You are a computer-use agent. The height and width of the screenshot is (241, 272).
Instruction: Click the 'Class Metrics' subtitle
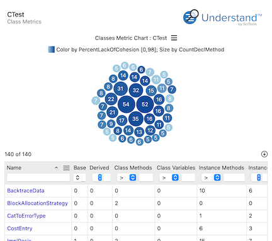[24, 21]
